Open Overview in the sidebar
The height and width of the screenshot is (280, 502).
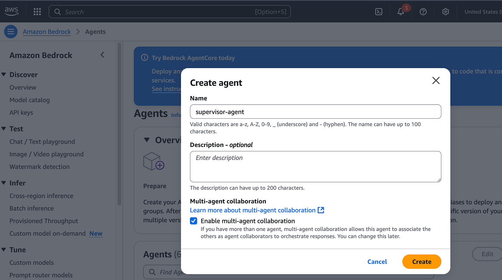pos(23,87)
